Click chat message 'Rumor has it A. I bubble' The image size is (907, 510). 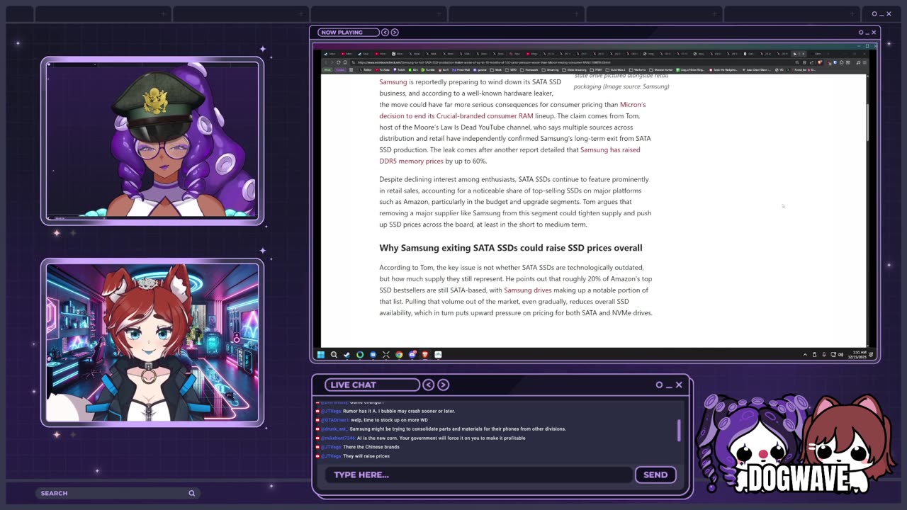pyautogui.click(x=399, y=411)
